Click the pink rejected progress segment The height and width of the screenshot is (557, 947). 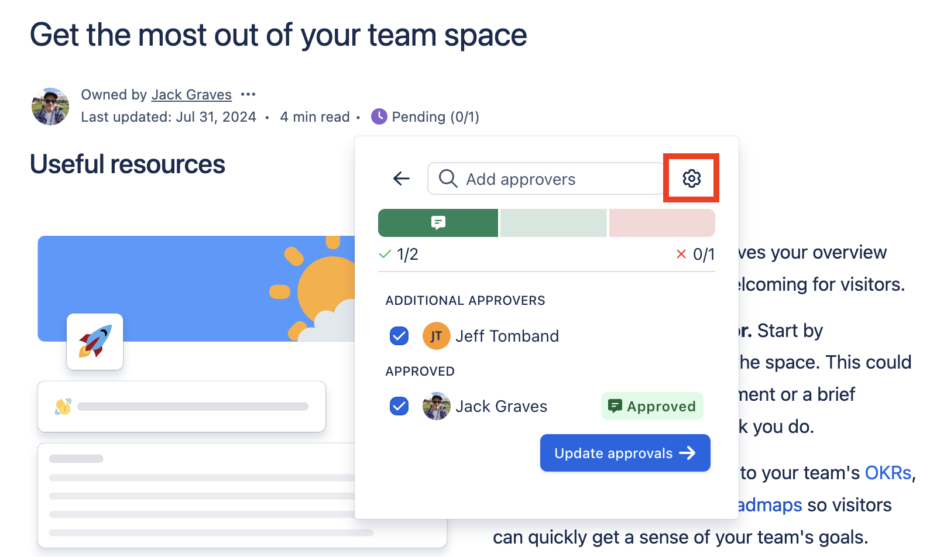point(661,223)
